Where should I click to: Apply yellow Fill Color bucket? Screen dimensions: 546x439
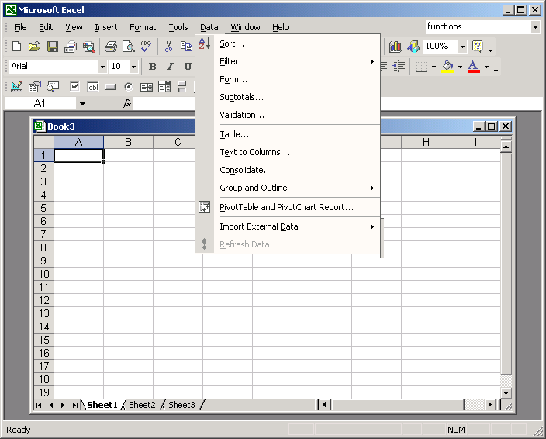coord(448,66)
